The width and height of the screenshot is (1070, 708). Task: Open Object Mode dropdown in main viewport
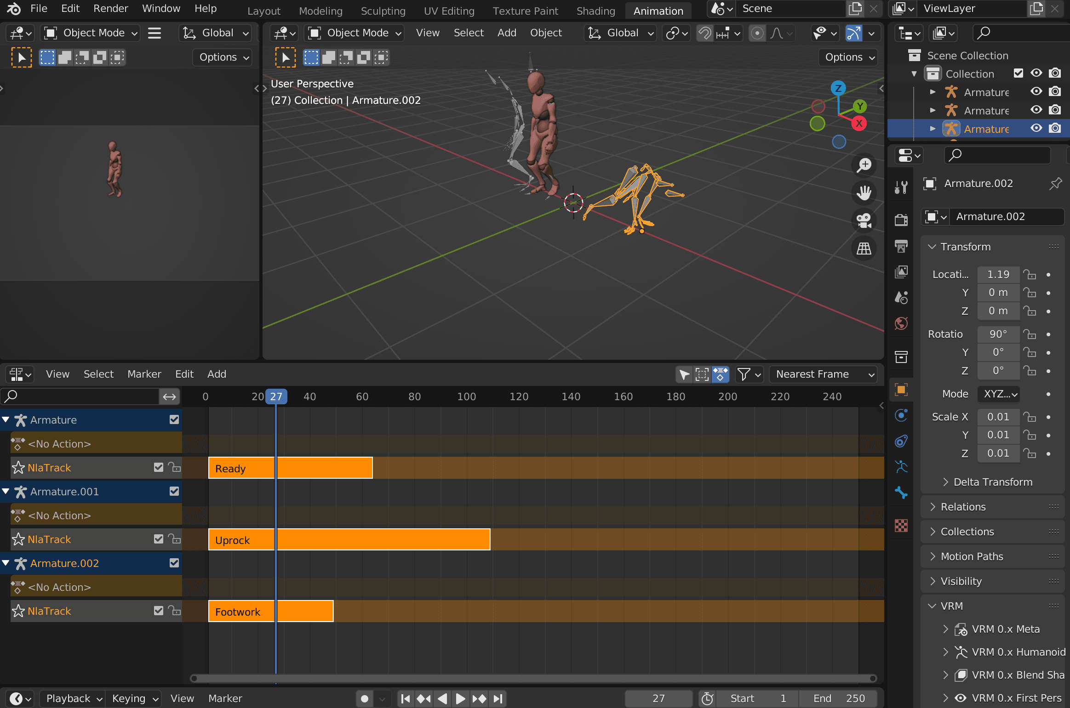[x=354, y=33]
